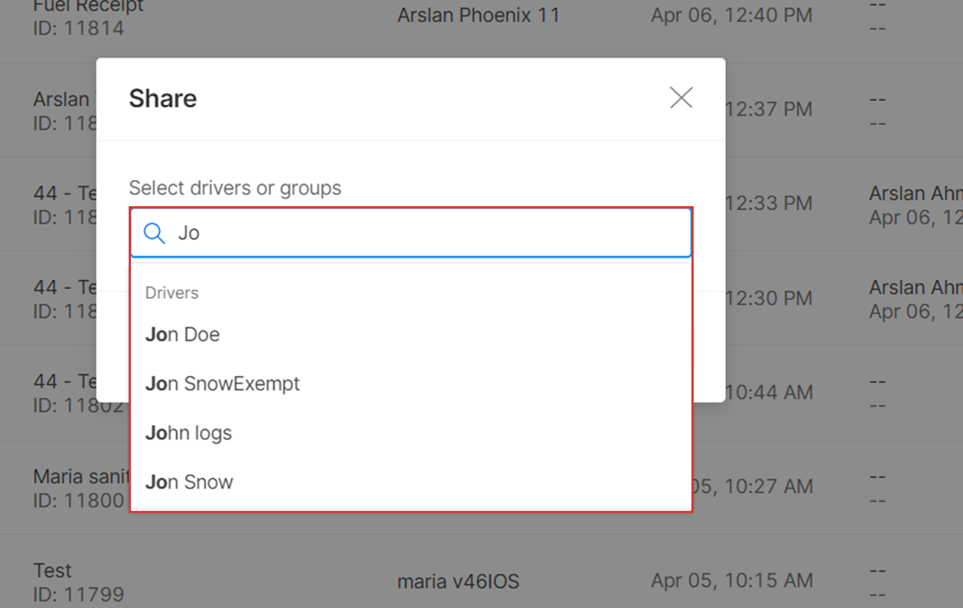The height and width of the screenshot is (608, 963).
Task: Choose Jon SnowExempt in the suggestions
Action: coord(411,384)
